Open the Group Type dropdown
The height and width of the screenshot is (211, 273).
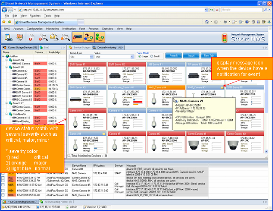[x=80, y=56]
